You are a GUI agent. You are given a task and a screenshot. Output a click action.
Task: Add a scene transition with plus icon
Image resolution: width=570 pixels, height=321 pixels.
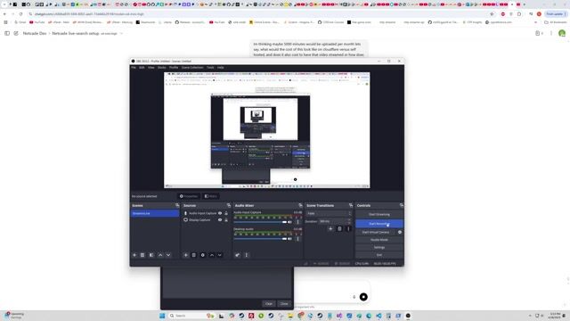click(x=330, y=228)
